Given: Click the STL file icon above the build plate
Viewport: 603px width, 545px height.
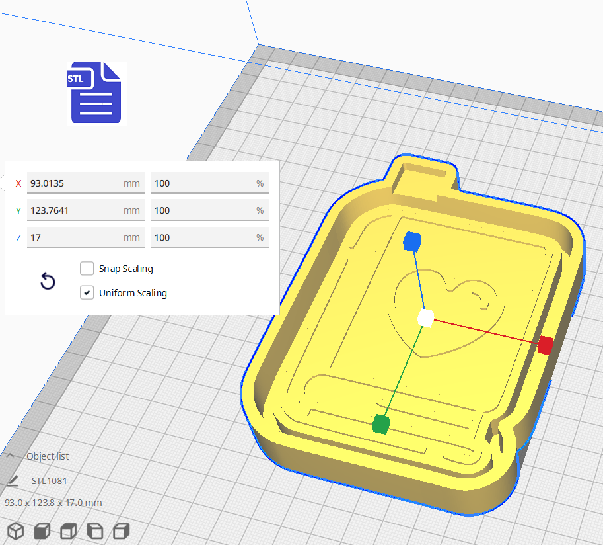Looking at the screenshot, I should click(95, 93).
